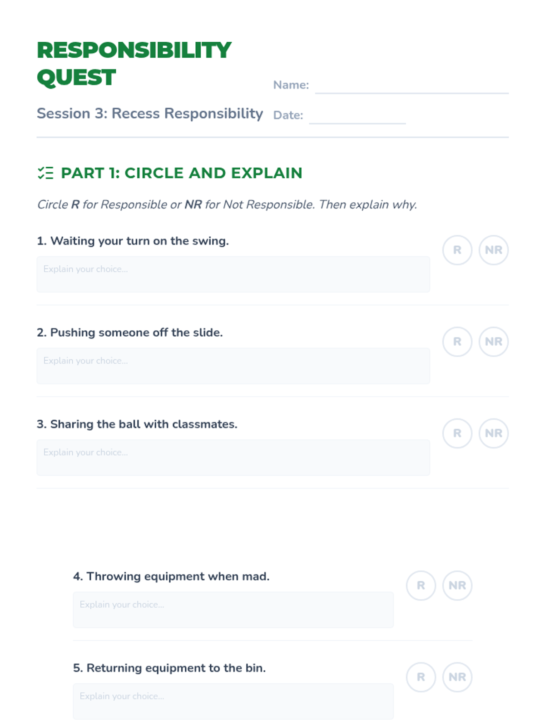Image resolution: width=545 pixels, height=727 pixels.
Task: Choose R for sharing the ball with classmates
Action: point(457,433)
